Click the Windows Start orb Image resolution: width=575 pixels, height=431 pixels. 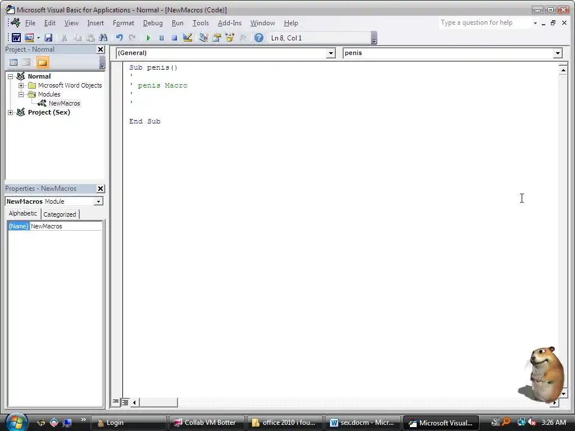coord(16,422)
